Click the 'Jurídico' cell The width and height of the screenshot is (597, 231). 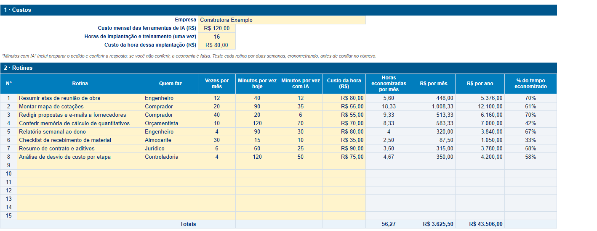pyautogui.click(x=171, y=148)
